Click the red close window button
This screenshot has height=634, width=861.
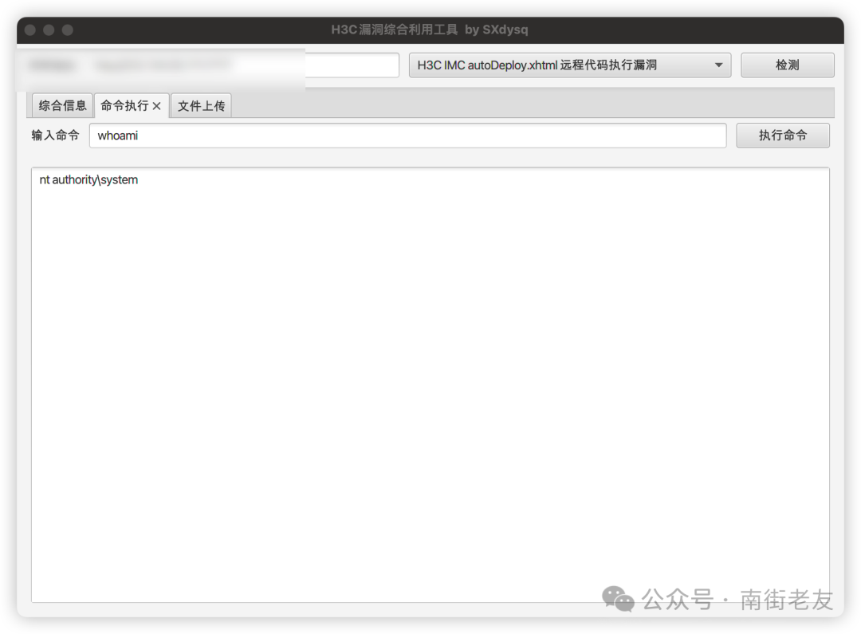coord(30,30)
